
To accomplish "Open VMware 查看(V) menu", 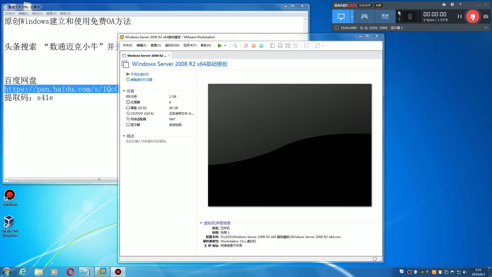I will pyautogui.click(x=156, y=45).
